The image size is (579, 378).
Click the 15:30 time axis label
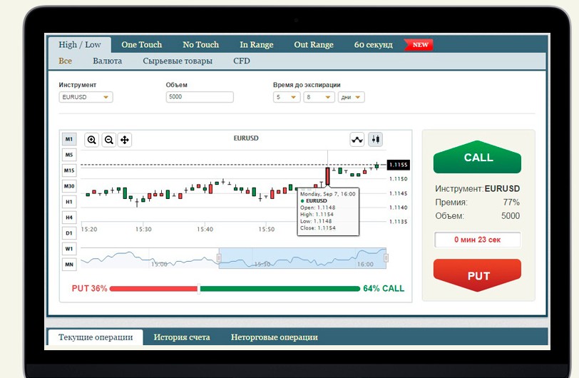143,230
